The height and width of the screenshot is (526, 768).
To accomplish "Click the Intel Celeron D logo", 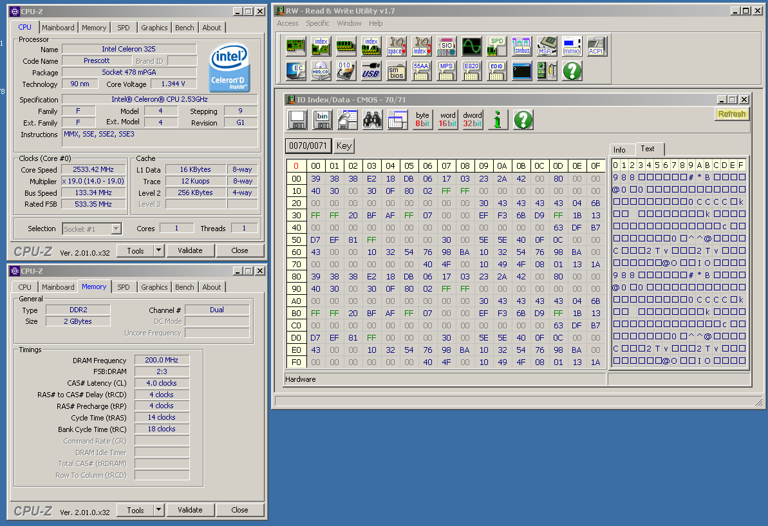I will (230, 68).
